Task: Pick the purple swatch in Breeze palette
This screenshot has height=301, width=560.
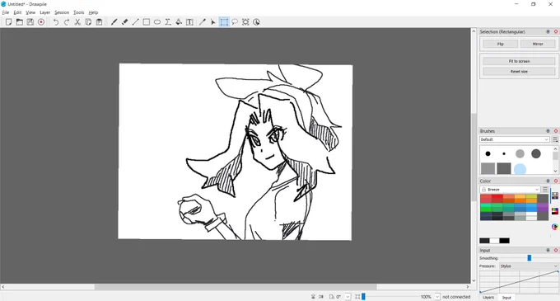Action: pyautogui.click(x=543, y=208)
